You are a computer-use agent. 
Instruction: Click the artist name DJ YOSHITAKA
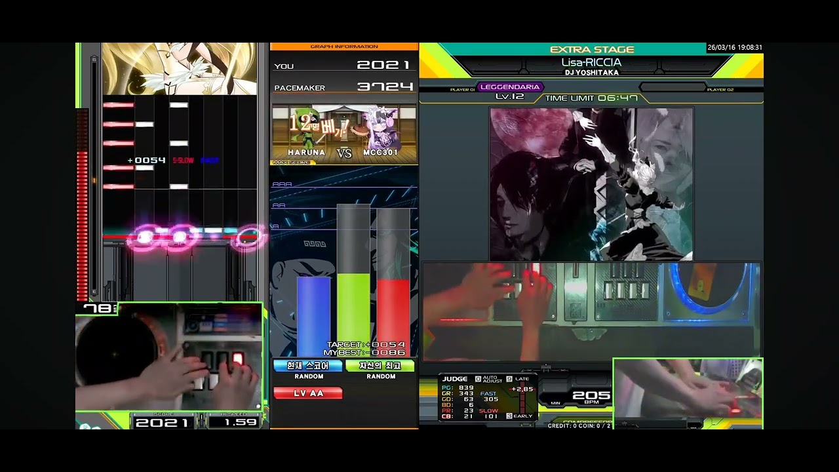tap(591, 73)
